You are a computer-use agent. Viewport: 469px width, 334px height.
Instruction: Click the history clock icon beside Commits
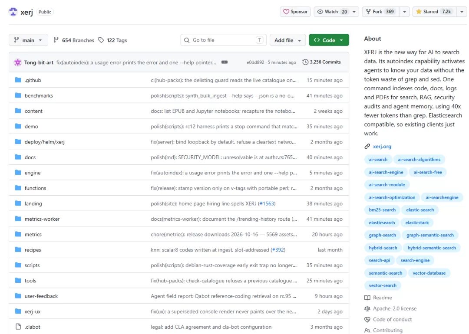[305, 62]
